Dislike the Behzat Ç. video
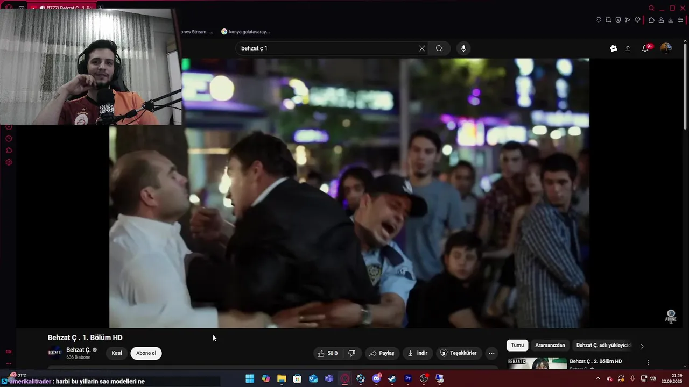Viewport: 689px width, 387px height. pyautogui.click(x=351, y=353)
